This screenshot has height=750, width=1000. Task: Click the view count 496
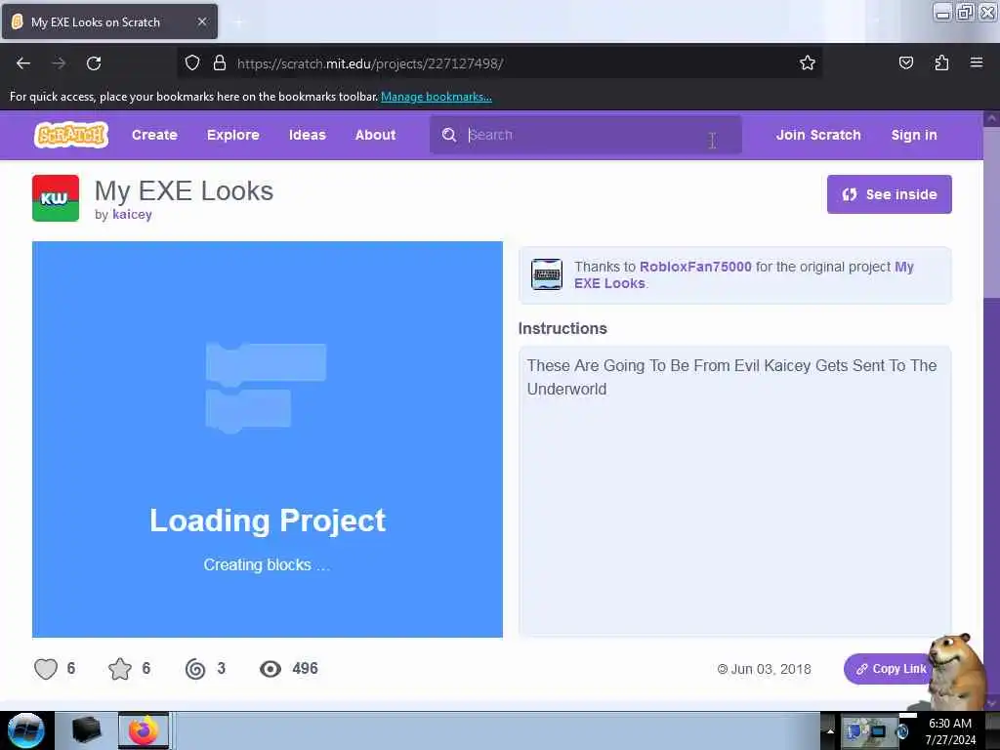point(305,668)
